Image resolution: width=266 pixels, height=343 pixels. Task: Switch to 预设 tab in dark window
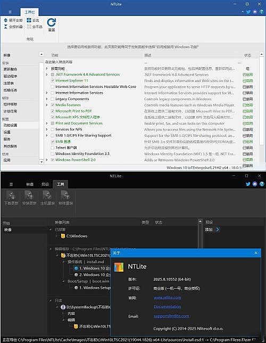pyautogui.click(x=45, y=184)
